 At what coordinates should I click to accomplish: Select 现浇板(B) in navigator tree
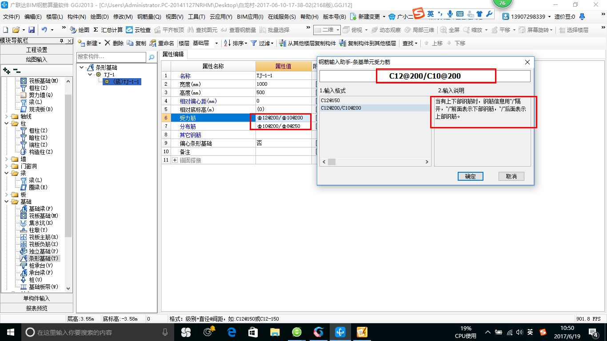tap(41, 109)
